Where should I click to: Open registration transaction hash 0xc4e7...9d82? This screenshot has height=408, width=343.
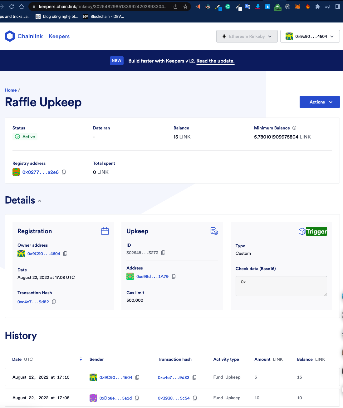(x=33, y=302)
